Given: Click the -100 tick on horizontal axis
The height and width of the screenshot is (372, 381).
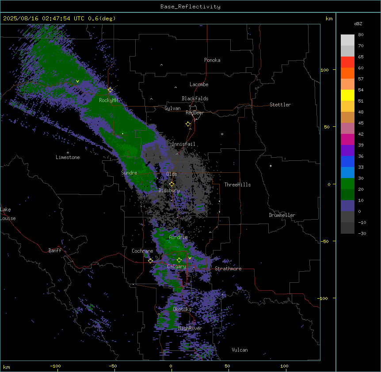Looking at the screenshot, I should click(x=55, y=366).
